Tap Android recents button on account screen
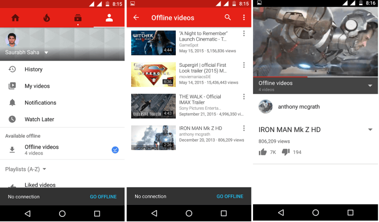The image size is (379, 222). coord(97,213)
